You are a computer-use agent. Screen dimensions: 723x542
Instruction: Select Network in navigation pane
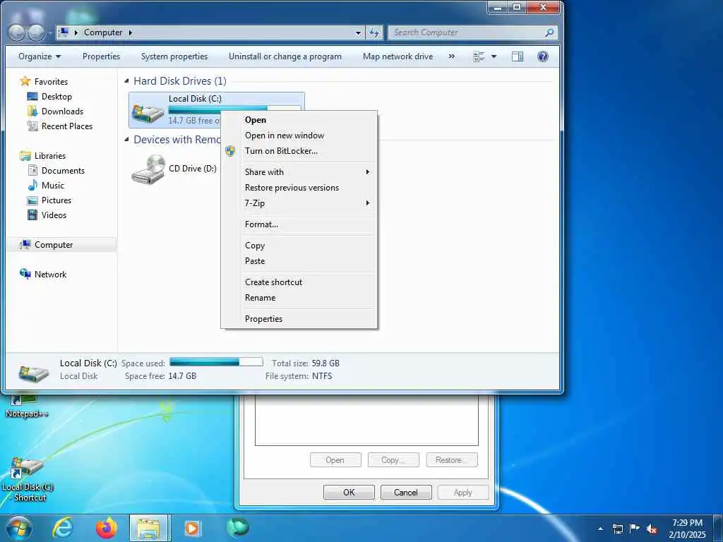(50, 275)
